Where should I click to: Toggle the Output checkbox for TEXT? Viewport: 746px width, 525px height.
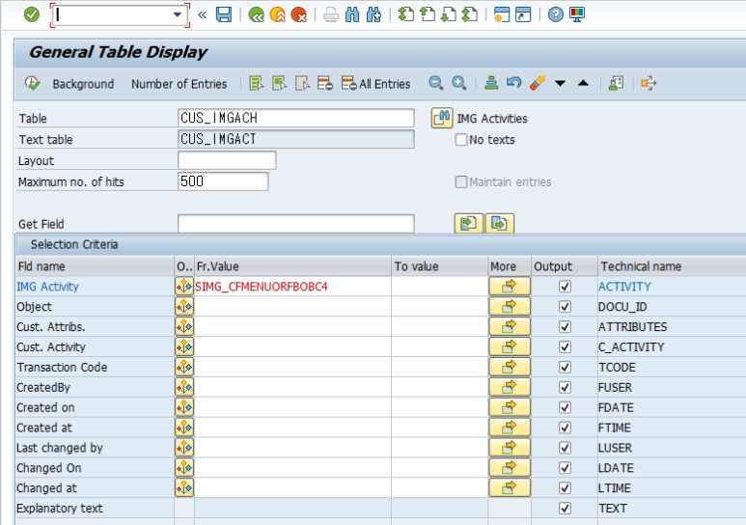[x=565, y=509]
